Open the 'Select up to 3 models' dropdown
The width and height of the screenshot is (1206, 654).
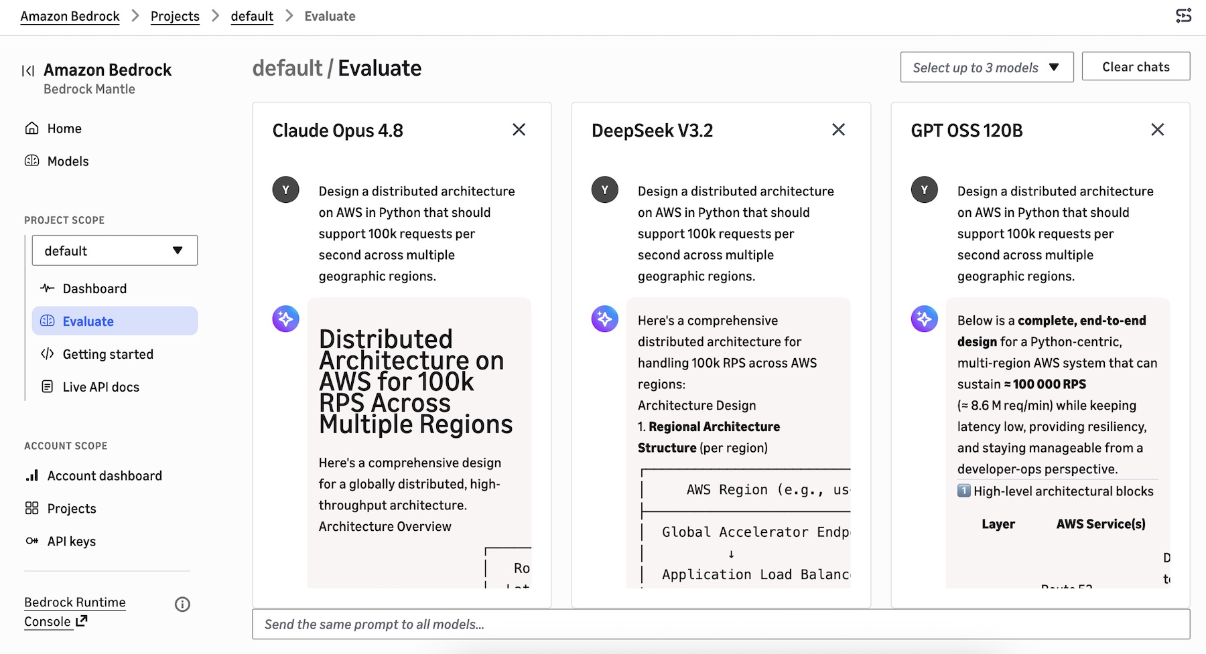987,67
